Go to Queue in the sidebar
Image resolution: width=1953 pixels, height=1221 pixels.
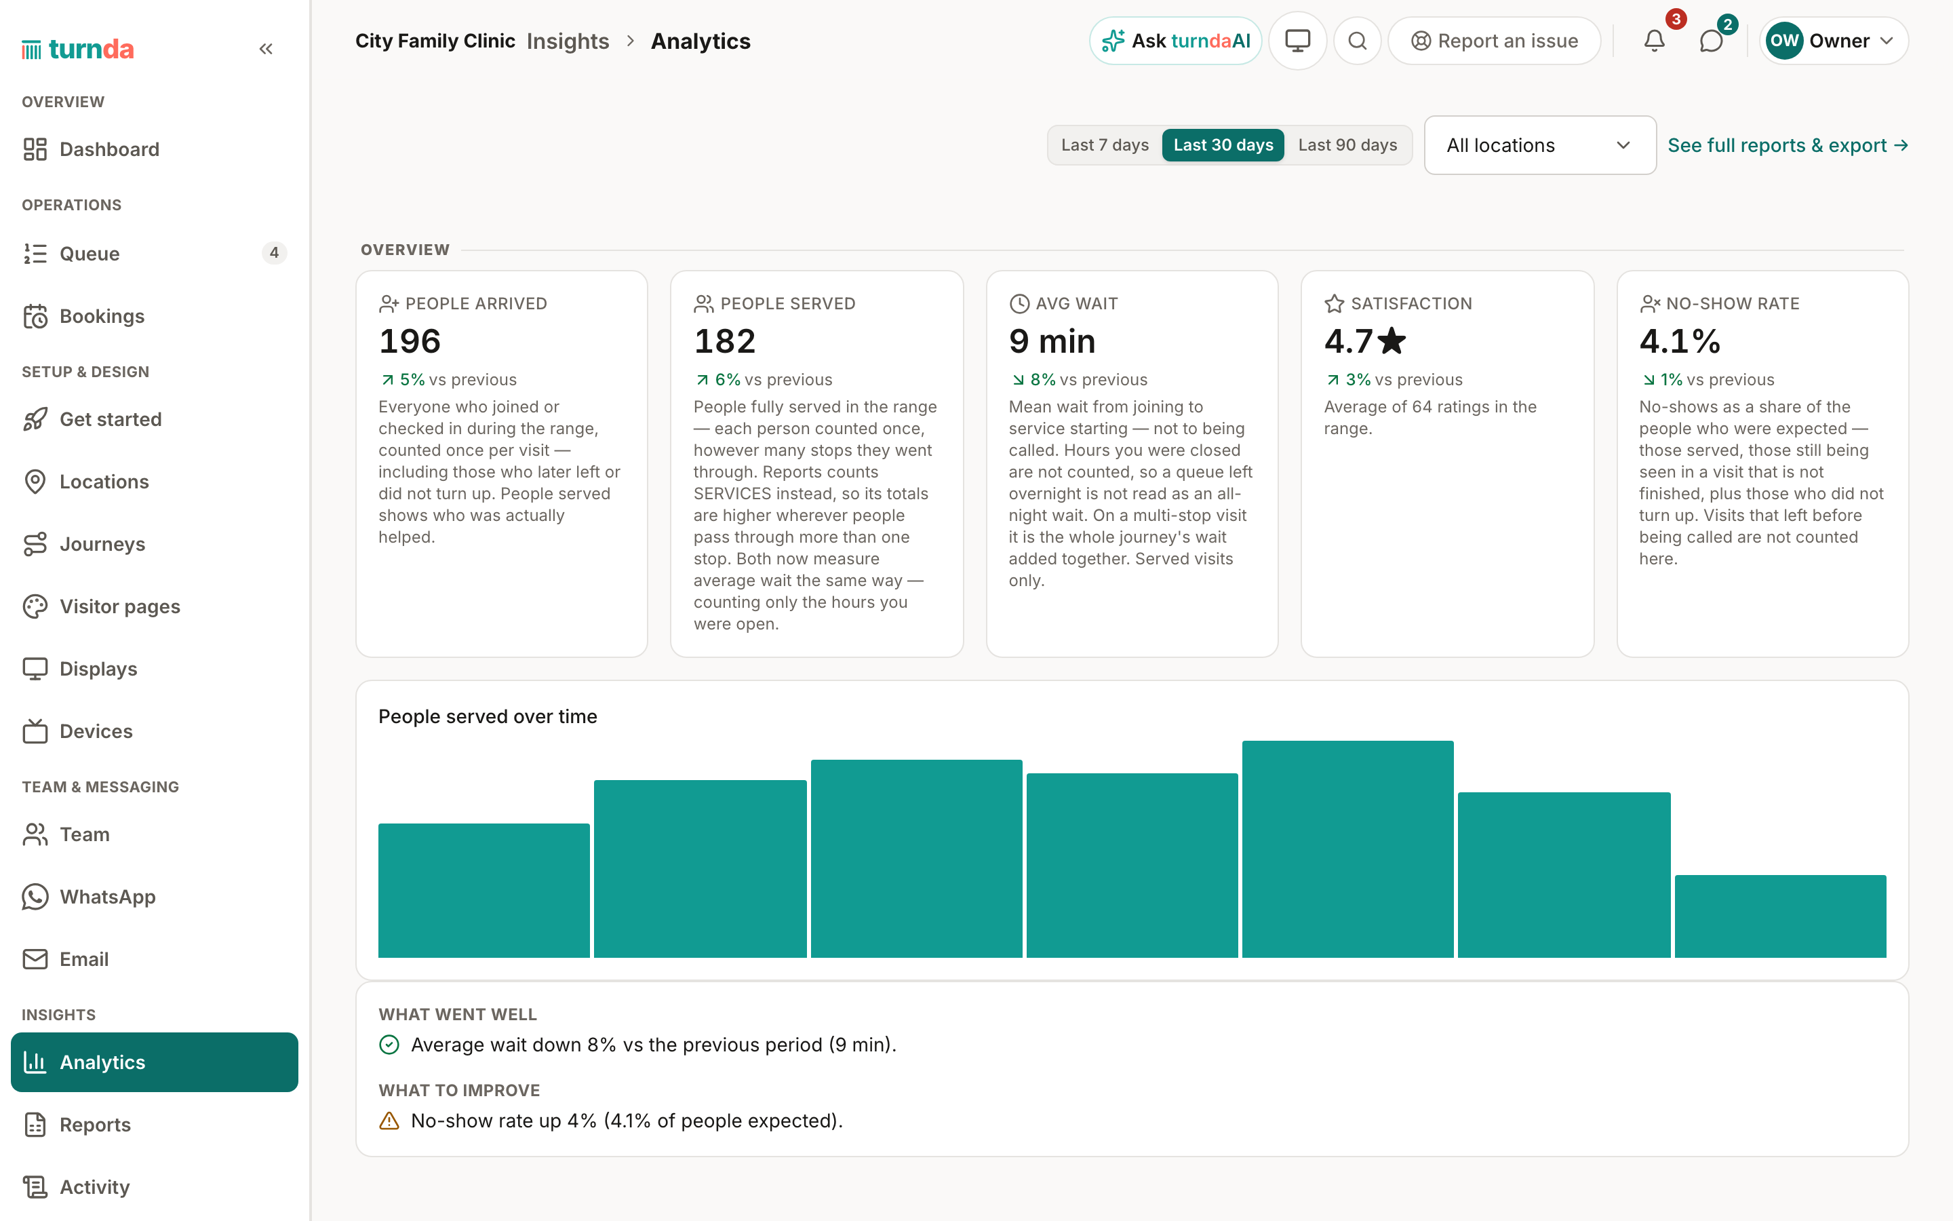click(154, 254)
